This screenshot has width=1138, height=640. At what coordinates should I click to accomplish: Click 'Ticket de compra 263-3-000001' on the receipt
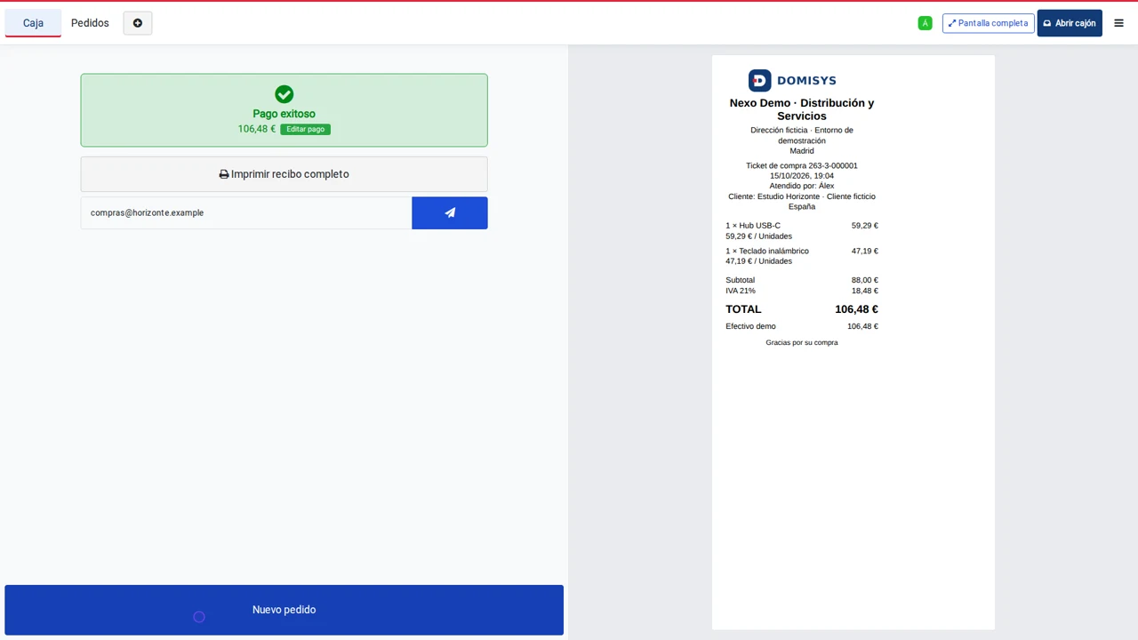pos(802,165)
